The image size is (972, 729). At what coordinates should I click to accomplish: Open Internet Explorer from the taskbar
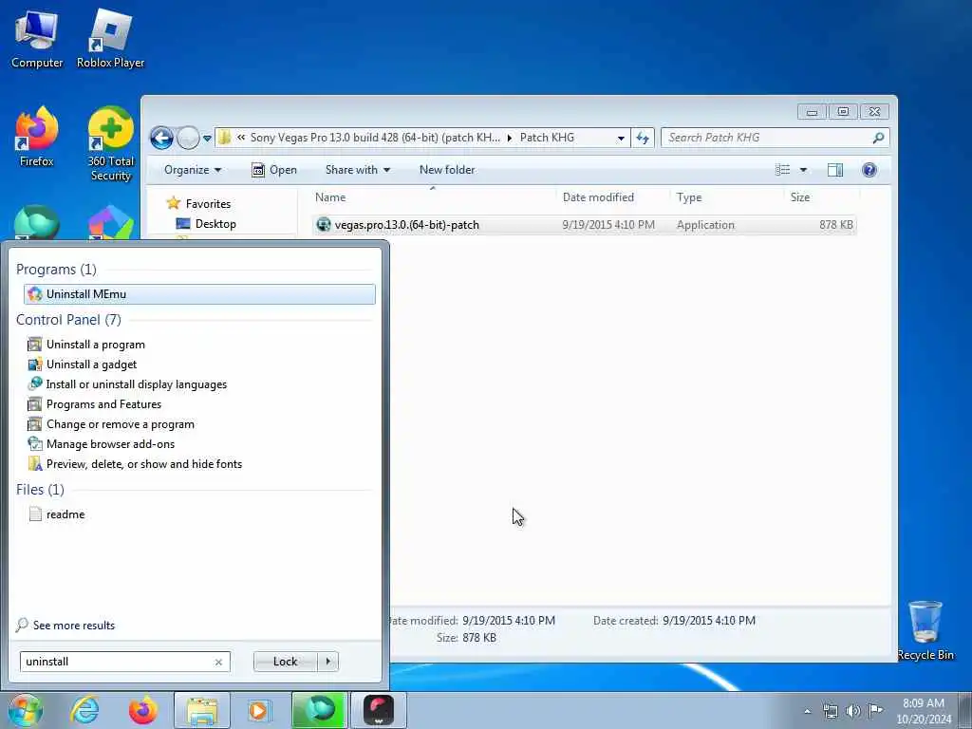tap(84, 710)
